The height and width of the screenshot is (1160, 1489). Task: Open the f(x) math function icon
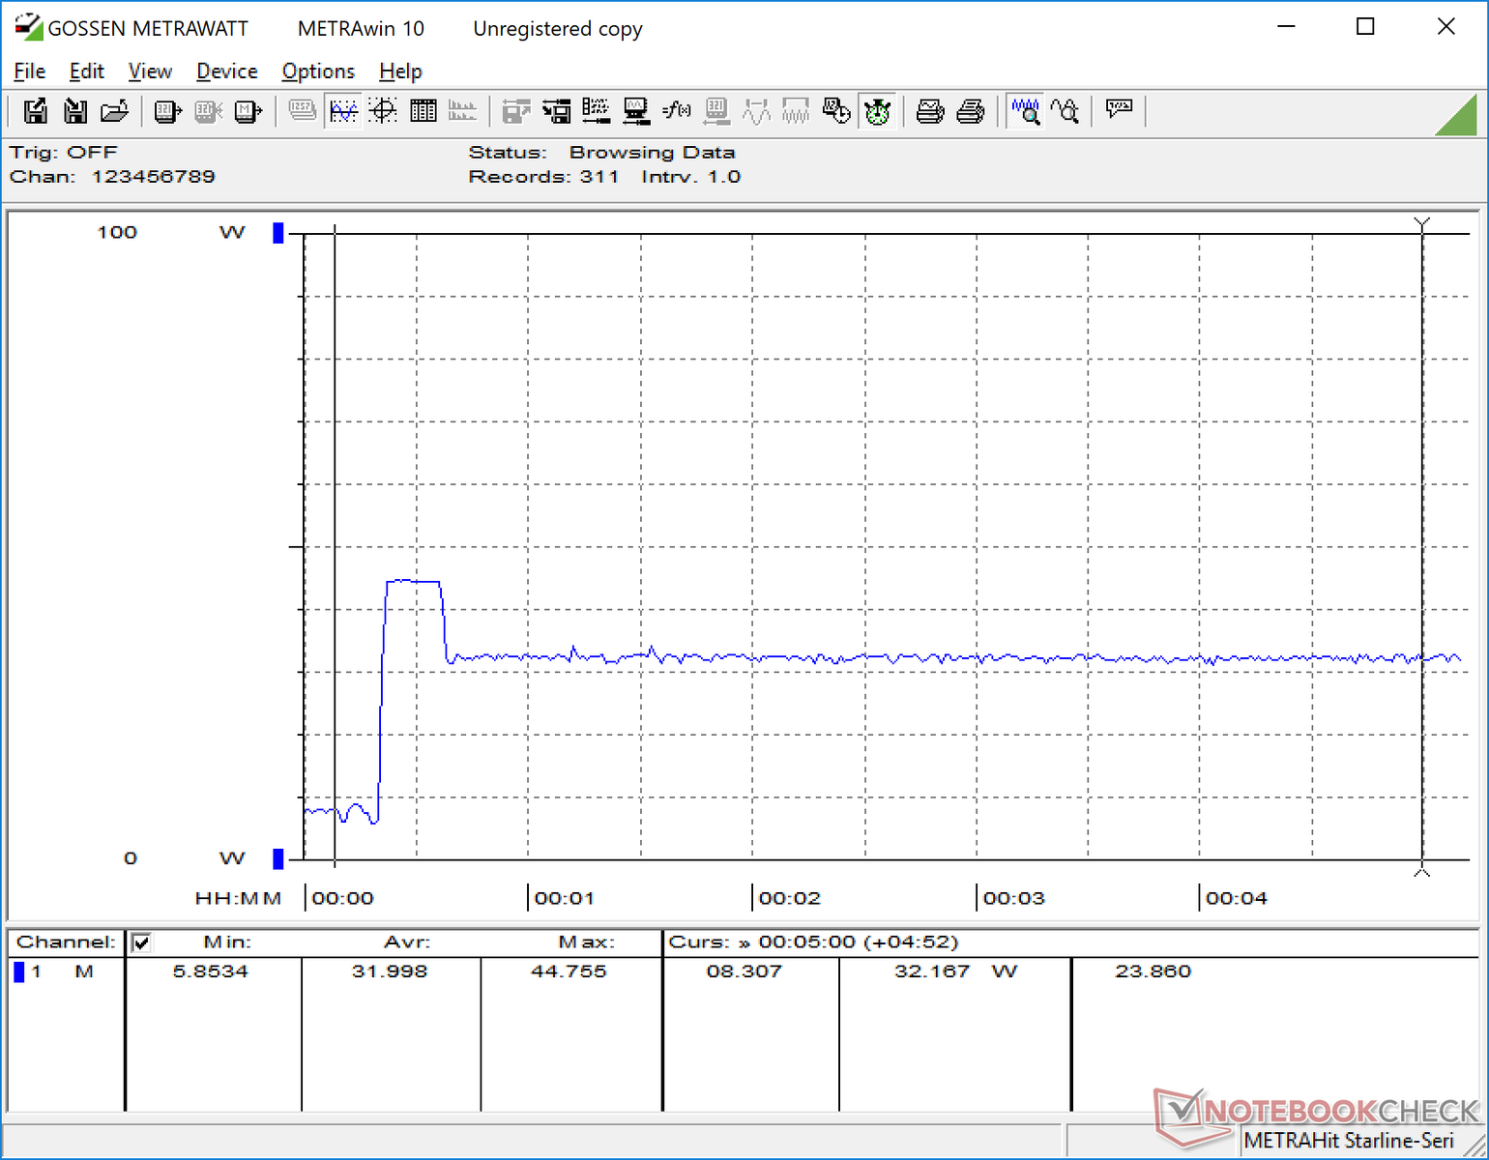click(x=676, y=111)
